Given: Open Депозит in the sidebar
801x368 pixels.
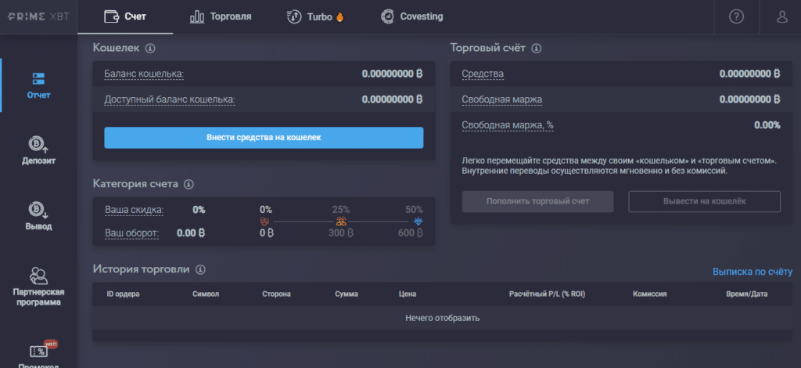Looking at the screenshot, I should click(38, 150).
